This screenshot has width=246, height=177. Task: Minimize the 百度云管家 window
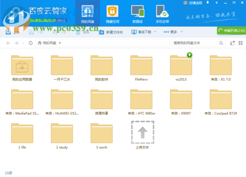point(225,2)
